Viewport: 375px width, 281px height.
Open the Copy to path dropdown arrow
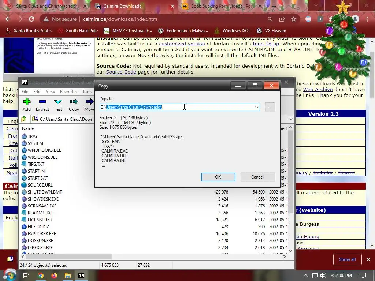point(257,107)
